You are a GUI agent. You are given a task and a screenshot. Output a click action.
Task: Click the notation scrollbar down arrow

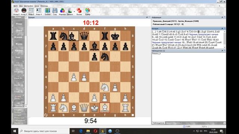click(x=224, y=47)
